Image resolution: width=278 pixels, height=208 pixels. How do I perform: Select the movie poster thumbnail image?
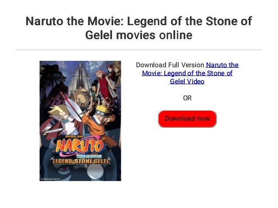[x=80, y=121]
